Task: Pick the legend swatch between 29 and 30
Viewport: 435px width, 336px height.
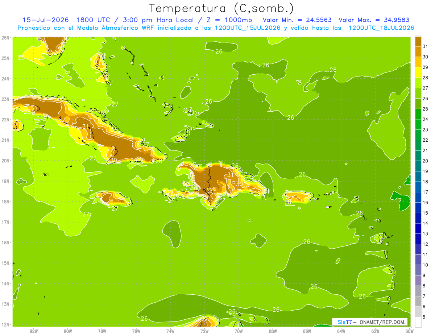Action: point(418,62)
